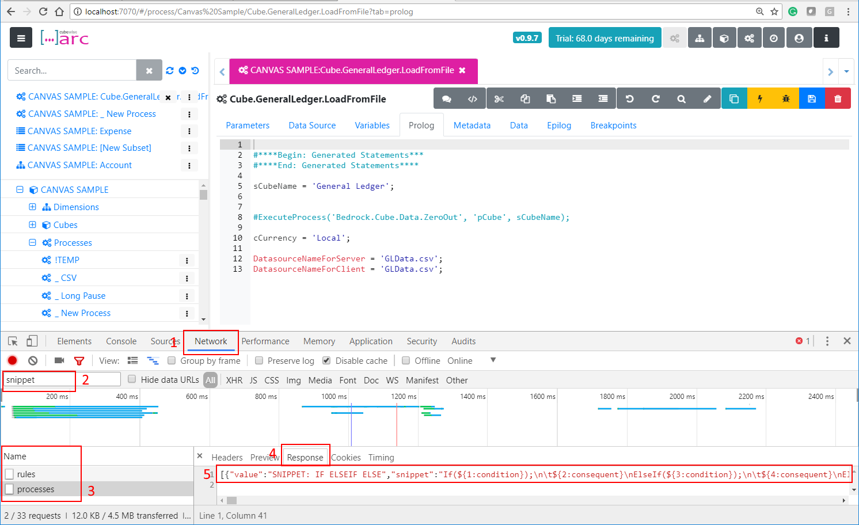Expand the Cubes tree node
Viewport: 859px width, 525px height.
click(x=32, y=225)
